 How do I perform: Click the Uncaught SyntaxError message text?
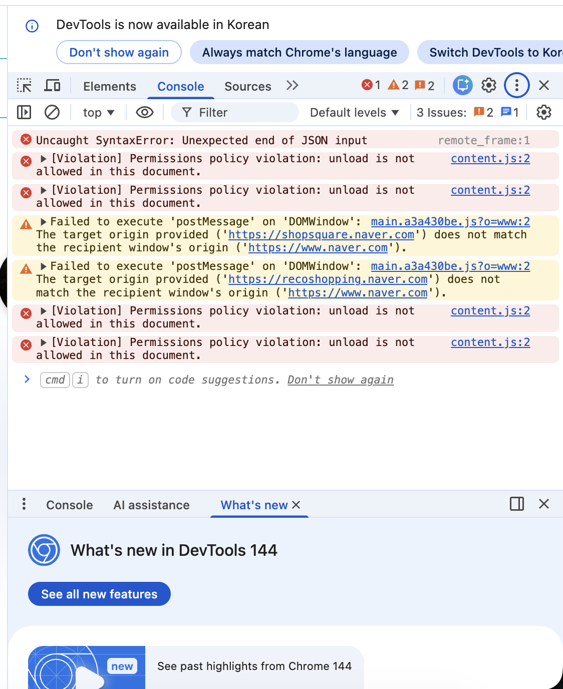click(x=201, y=141)
